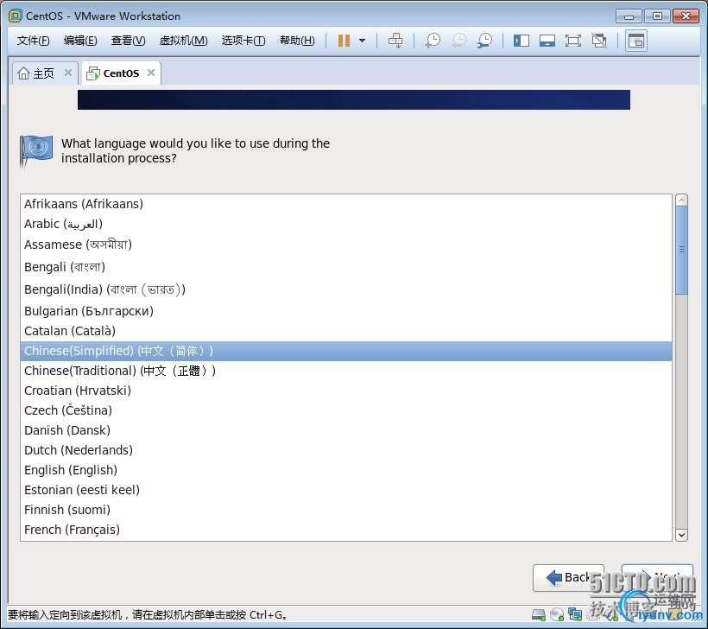
Task: Choose Chinese(Traditional) as installation language
Action: [x=346, y=371]
